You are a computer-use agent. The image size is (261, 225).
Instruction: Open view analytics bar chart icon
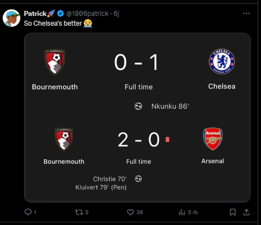(x=182, y=212)
